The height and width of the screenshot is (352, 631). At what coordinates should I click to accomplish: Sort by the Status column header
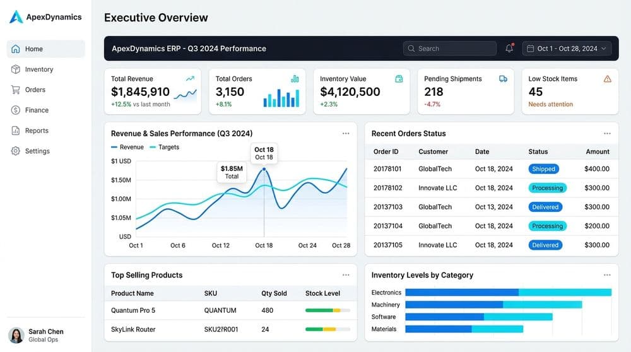click(x=538, y=151)
